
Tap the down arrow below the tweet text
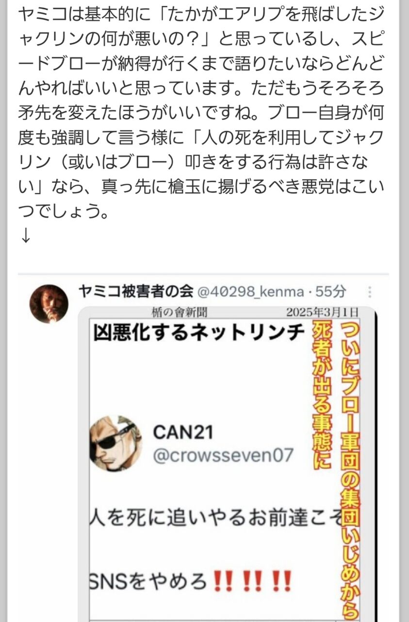[26, 235]
